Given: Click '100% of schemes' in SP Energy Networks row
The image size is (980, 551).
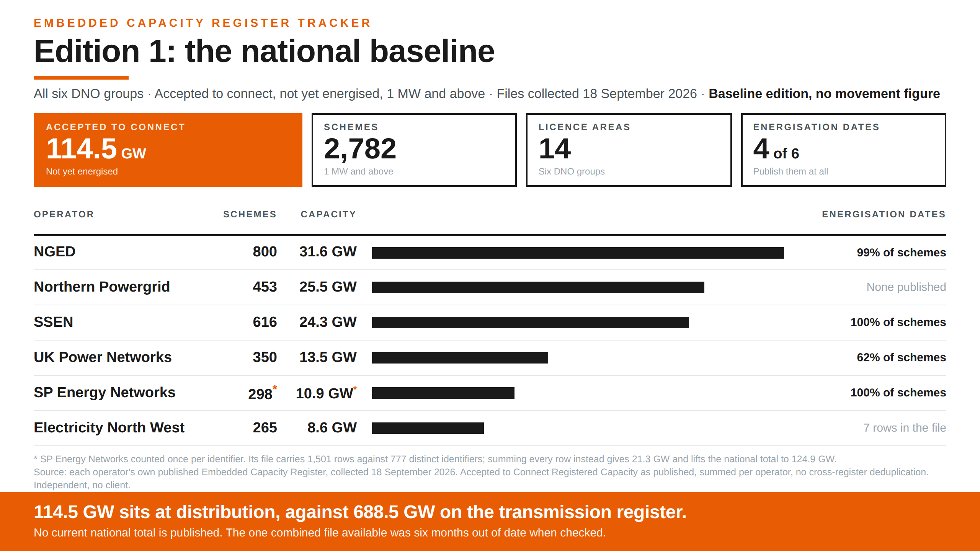Looking at the screenshot, I should click(x=898, y=393).
